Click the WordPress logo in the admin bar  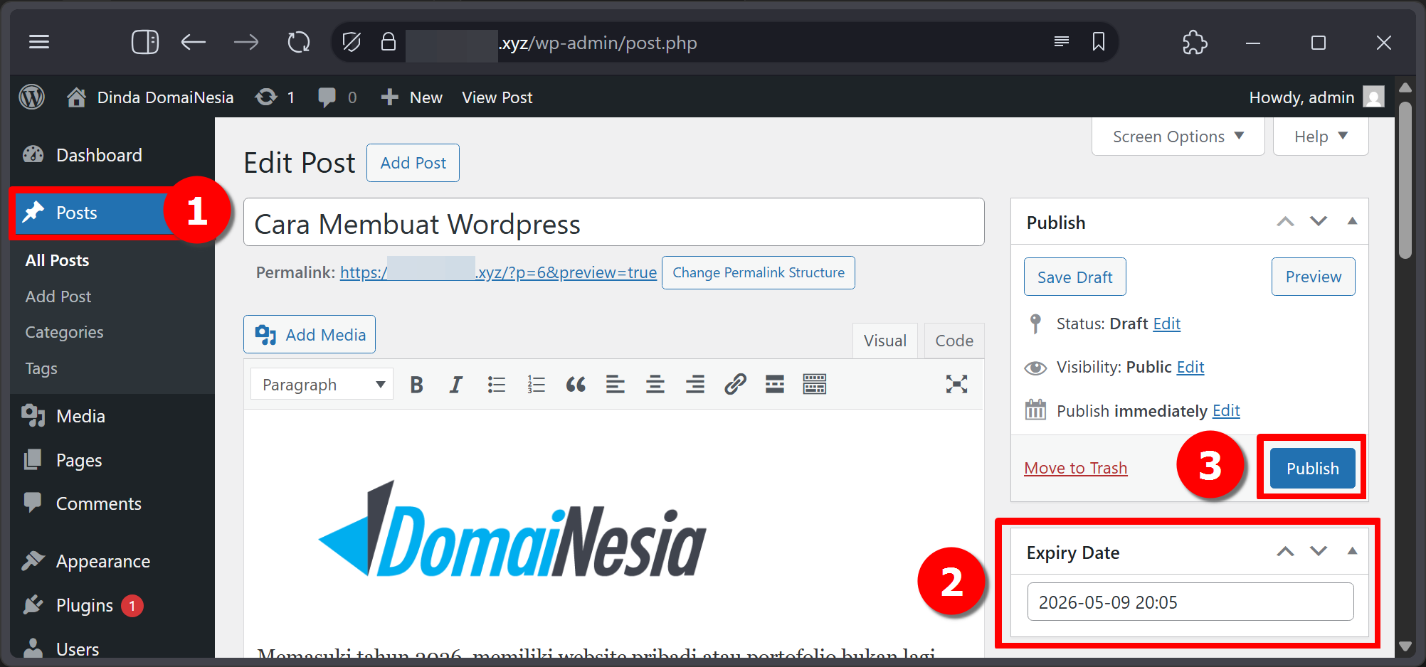point(31,97)
